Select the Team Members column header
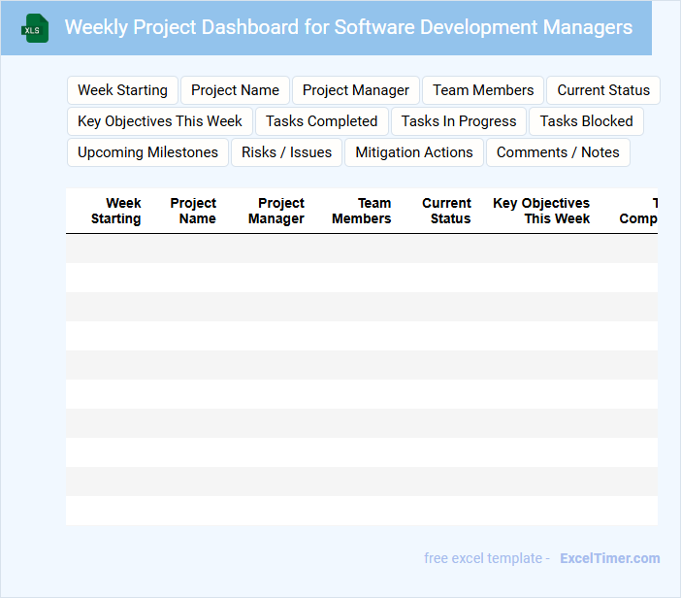The height and width of the screenshot is (598, 681). pyautogui.click(x=362, y=211)
